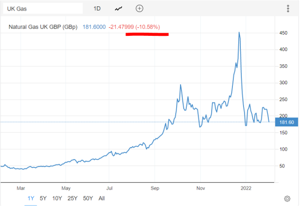The image size is (307, 206).
Task: Switch to the 25Y time range
Action: pos(73,199)
